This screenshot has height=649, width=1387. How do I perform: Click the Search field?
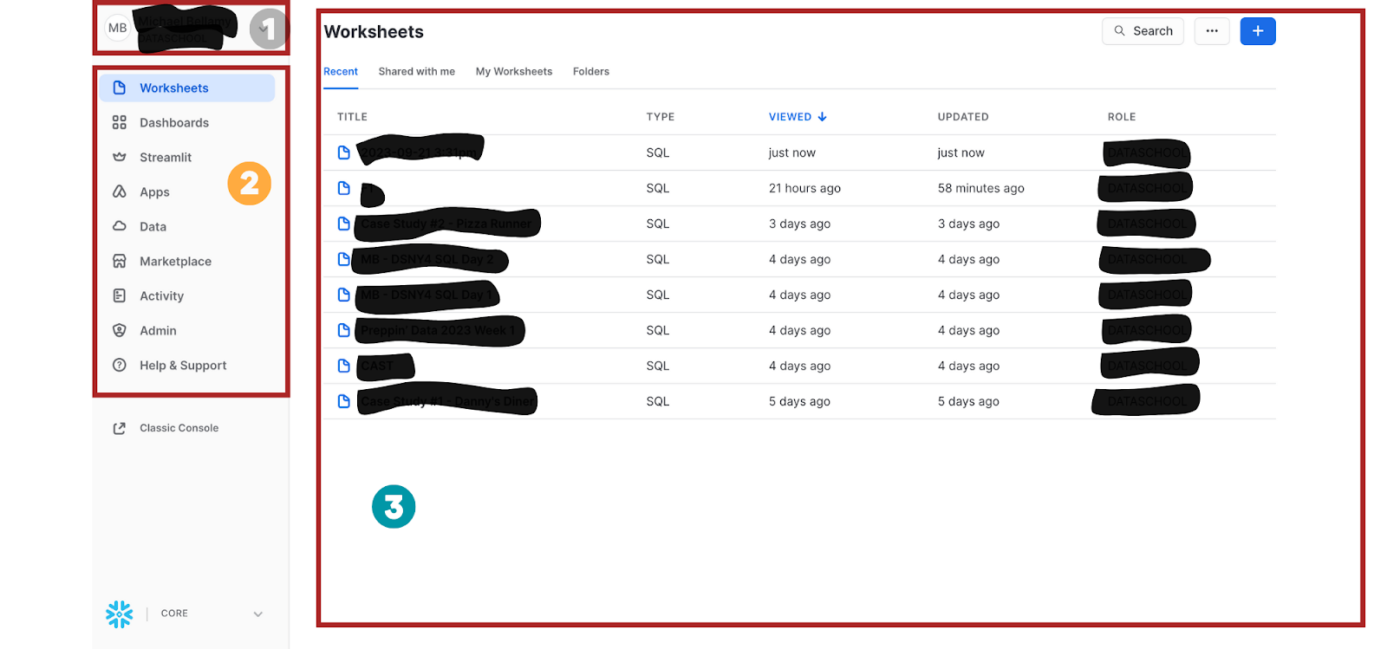coord(1143,31)
